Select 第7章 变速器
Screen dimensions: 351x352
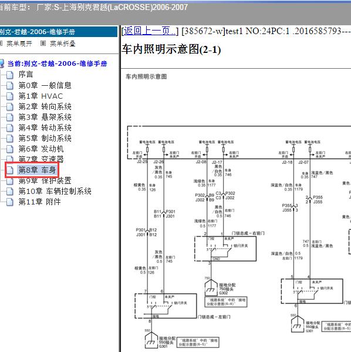(41, 159)
